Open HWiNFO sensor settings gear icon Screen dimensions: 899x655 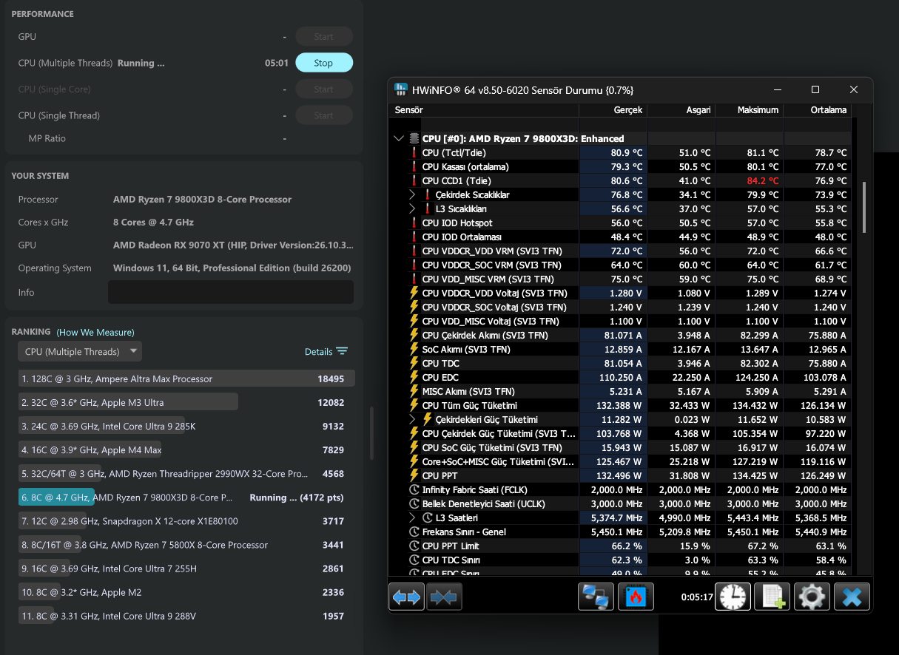[x=812, y=597]
